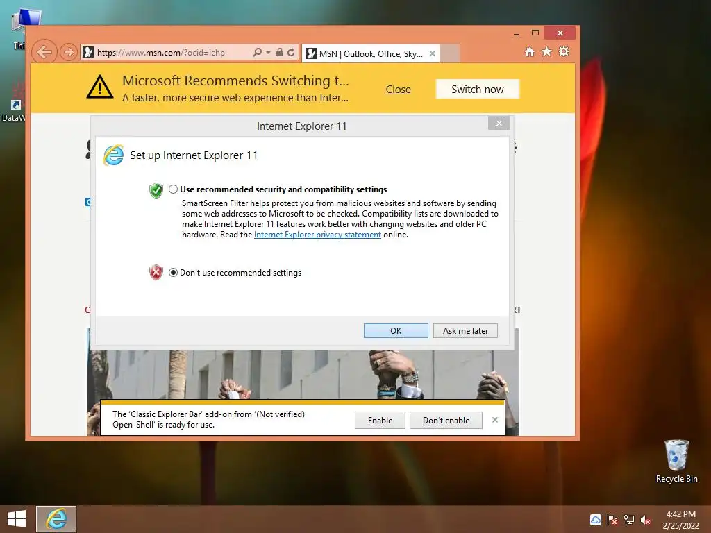The width and height of the screenshot is (711, 533).
Task: Click Internet Explorer icon in taskbar
Action: pos(56,519)
